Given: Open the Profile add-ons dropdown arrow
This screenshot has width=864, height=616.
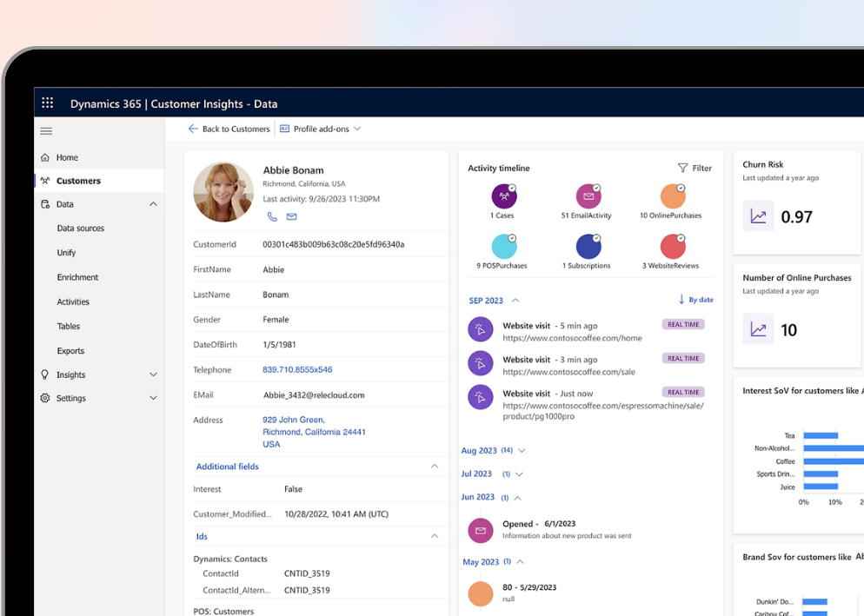Looking at the screenshot, I should tap(357, 129).
